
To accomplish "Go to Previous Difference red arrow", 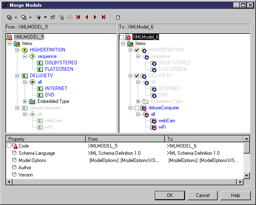I will (87, 17).
